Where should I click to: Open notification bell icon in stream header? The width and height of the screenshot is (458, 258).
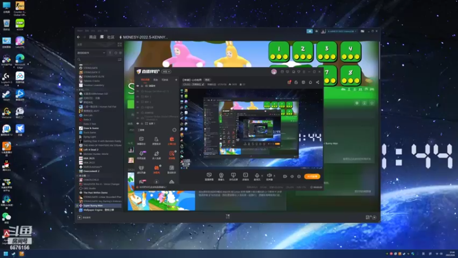310,82
